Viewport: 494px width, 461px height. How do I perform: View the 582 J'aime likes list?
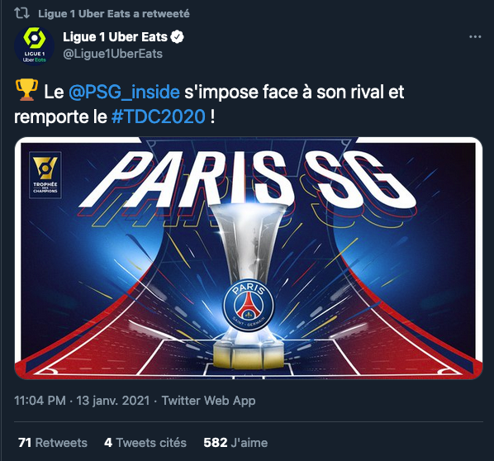click(x=235, y=443)
